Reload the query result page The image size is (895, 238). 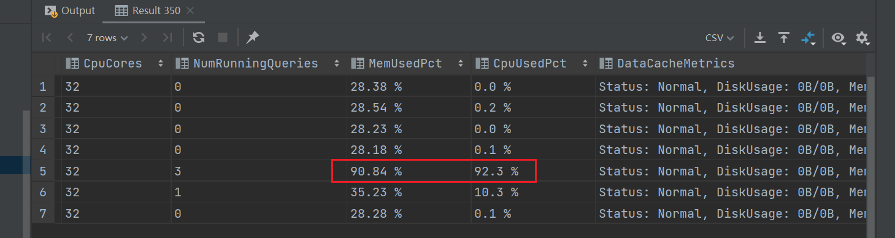[199, 38]
